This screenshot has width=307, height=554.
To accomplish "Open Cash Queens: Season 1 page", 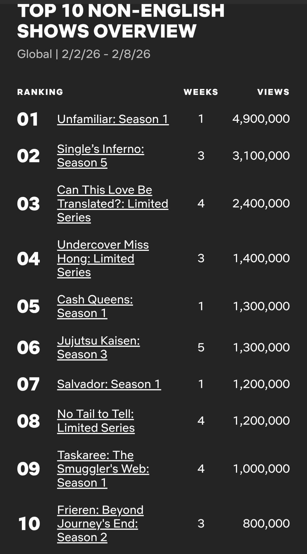I will (x=95, y=306).
